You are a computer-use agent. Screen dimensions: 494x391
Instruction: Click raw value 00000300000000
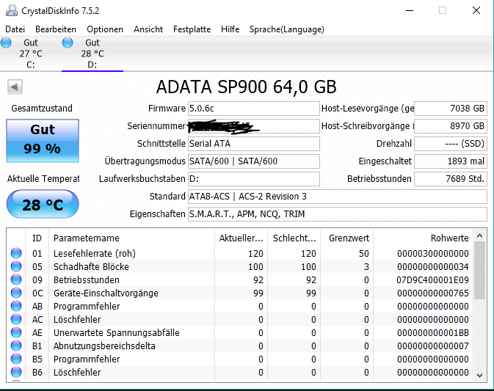click(433, 253)
